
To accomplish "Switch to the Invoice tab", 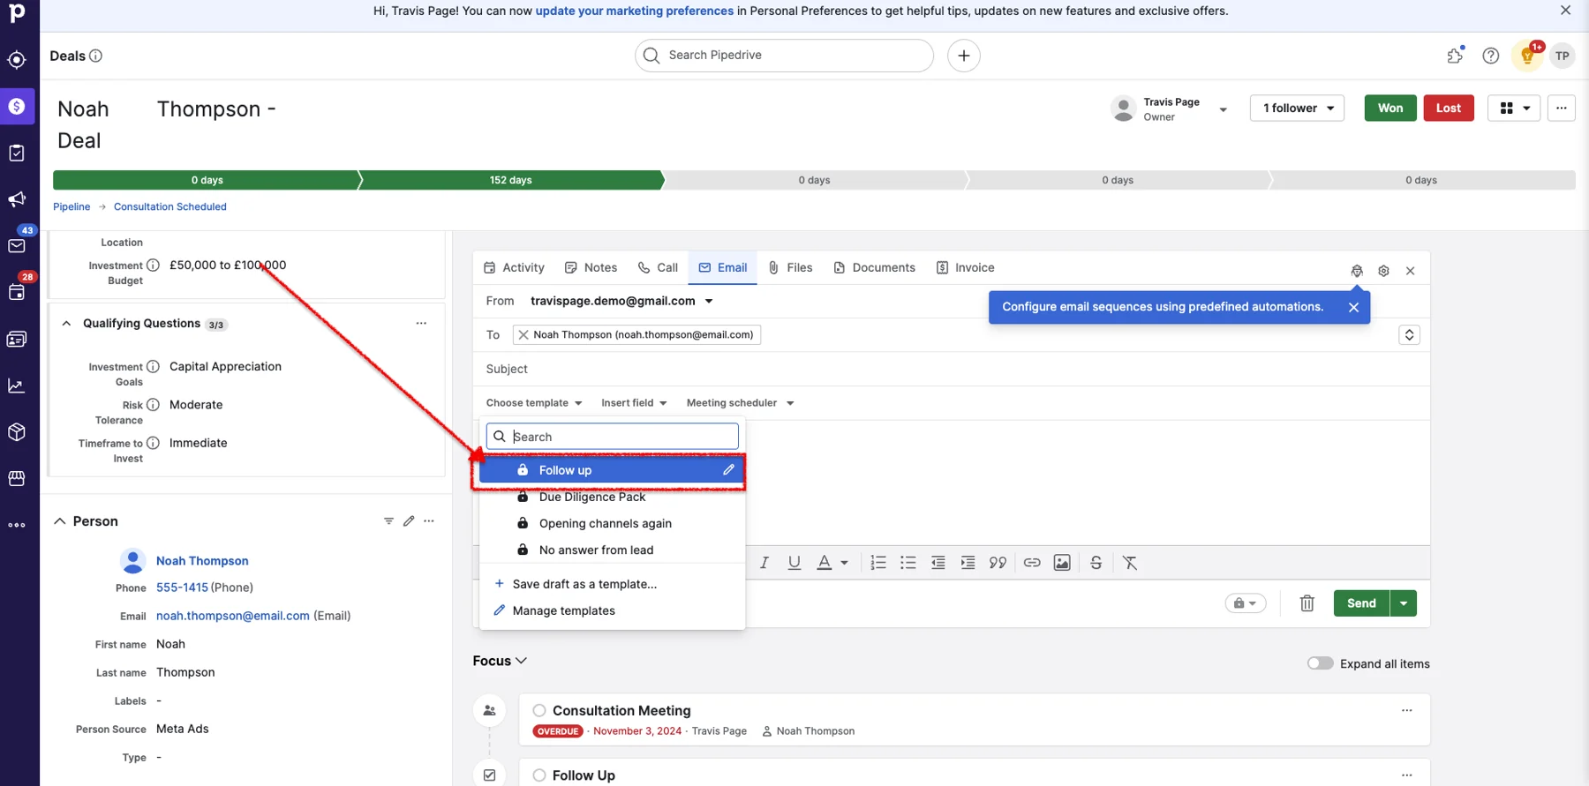I will (965, 267).
